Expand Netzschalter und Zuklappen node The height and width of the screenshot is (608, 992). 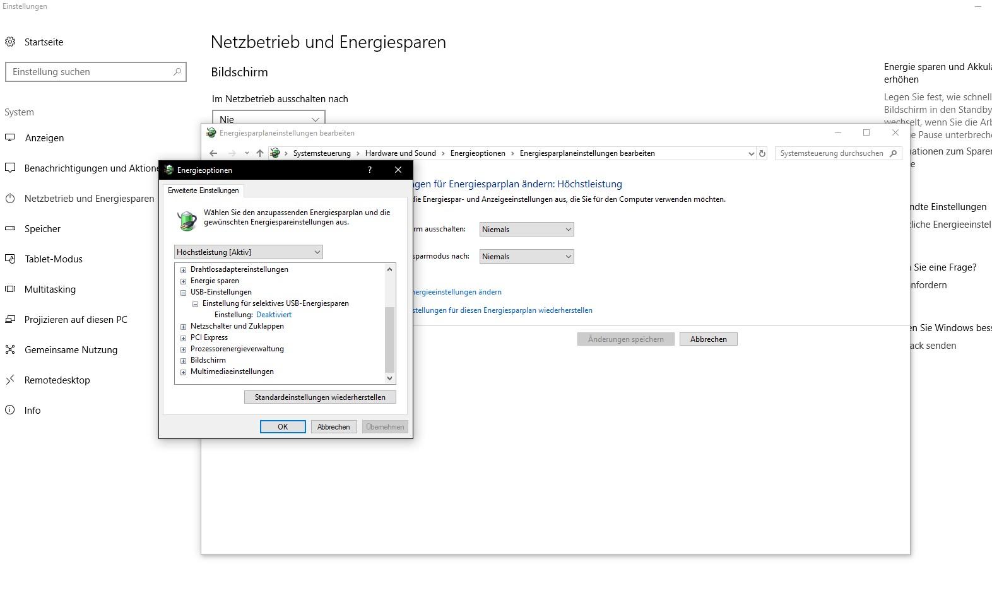pos(184,327)
